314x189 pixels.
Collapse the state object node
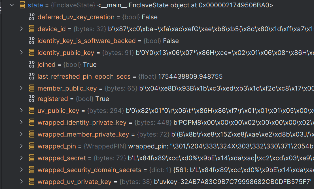tap(12, 5)
